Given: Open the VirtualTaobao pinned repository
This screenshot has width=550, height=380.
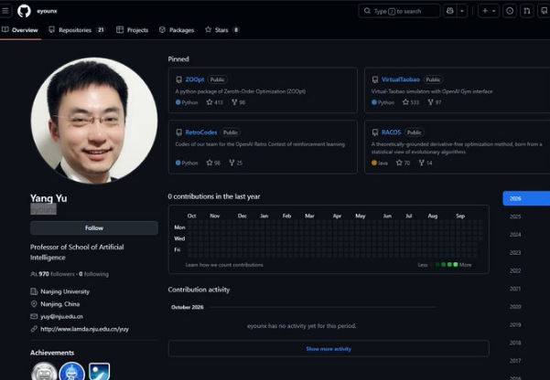Looking at the screenshot, I should pyautogui.click(x=401, y=79).
